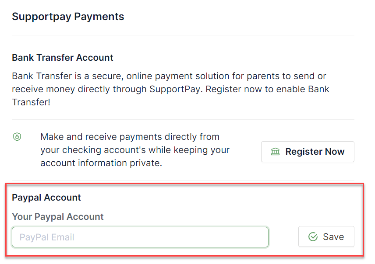Click the bank building icon on Register Now
This screenshot has width=375, height=264.
tap(275, 152)
